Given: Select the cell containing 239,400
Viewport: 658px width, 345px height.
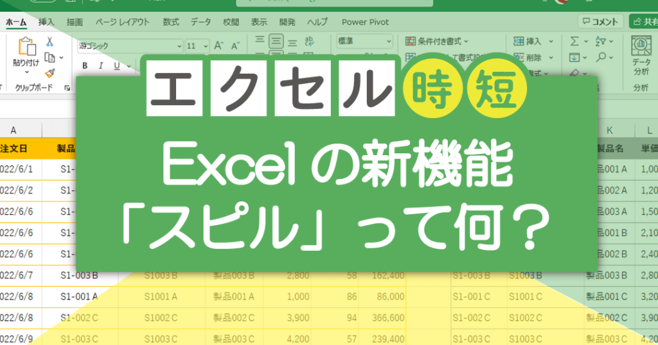Looking at the screenshot, I should pyautogui.click(x=382, y=339).
